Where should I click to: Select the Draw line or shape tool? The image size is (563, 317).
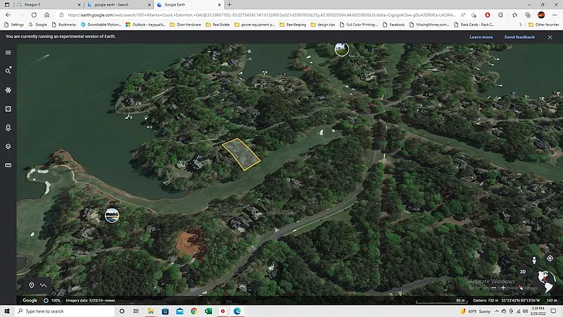(x=44, y=285)
